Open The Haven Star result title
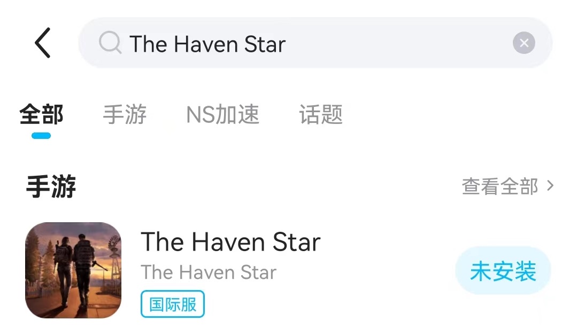 click(230, 242)
